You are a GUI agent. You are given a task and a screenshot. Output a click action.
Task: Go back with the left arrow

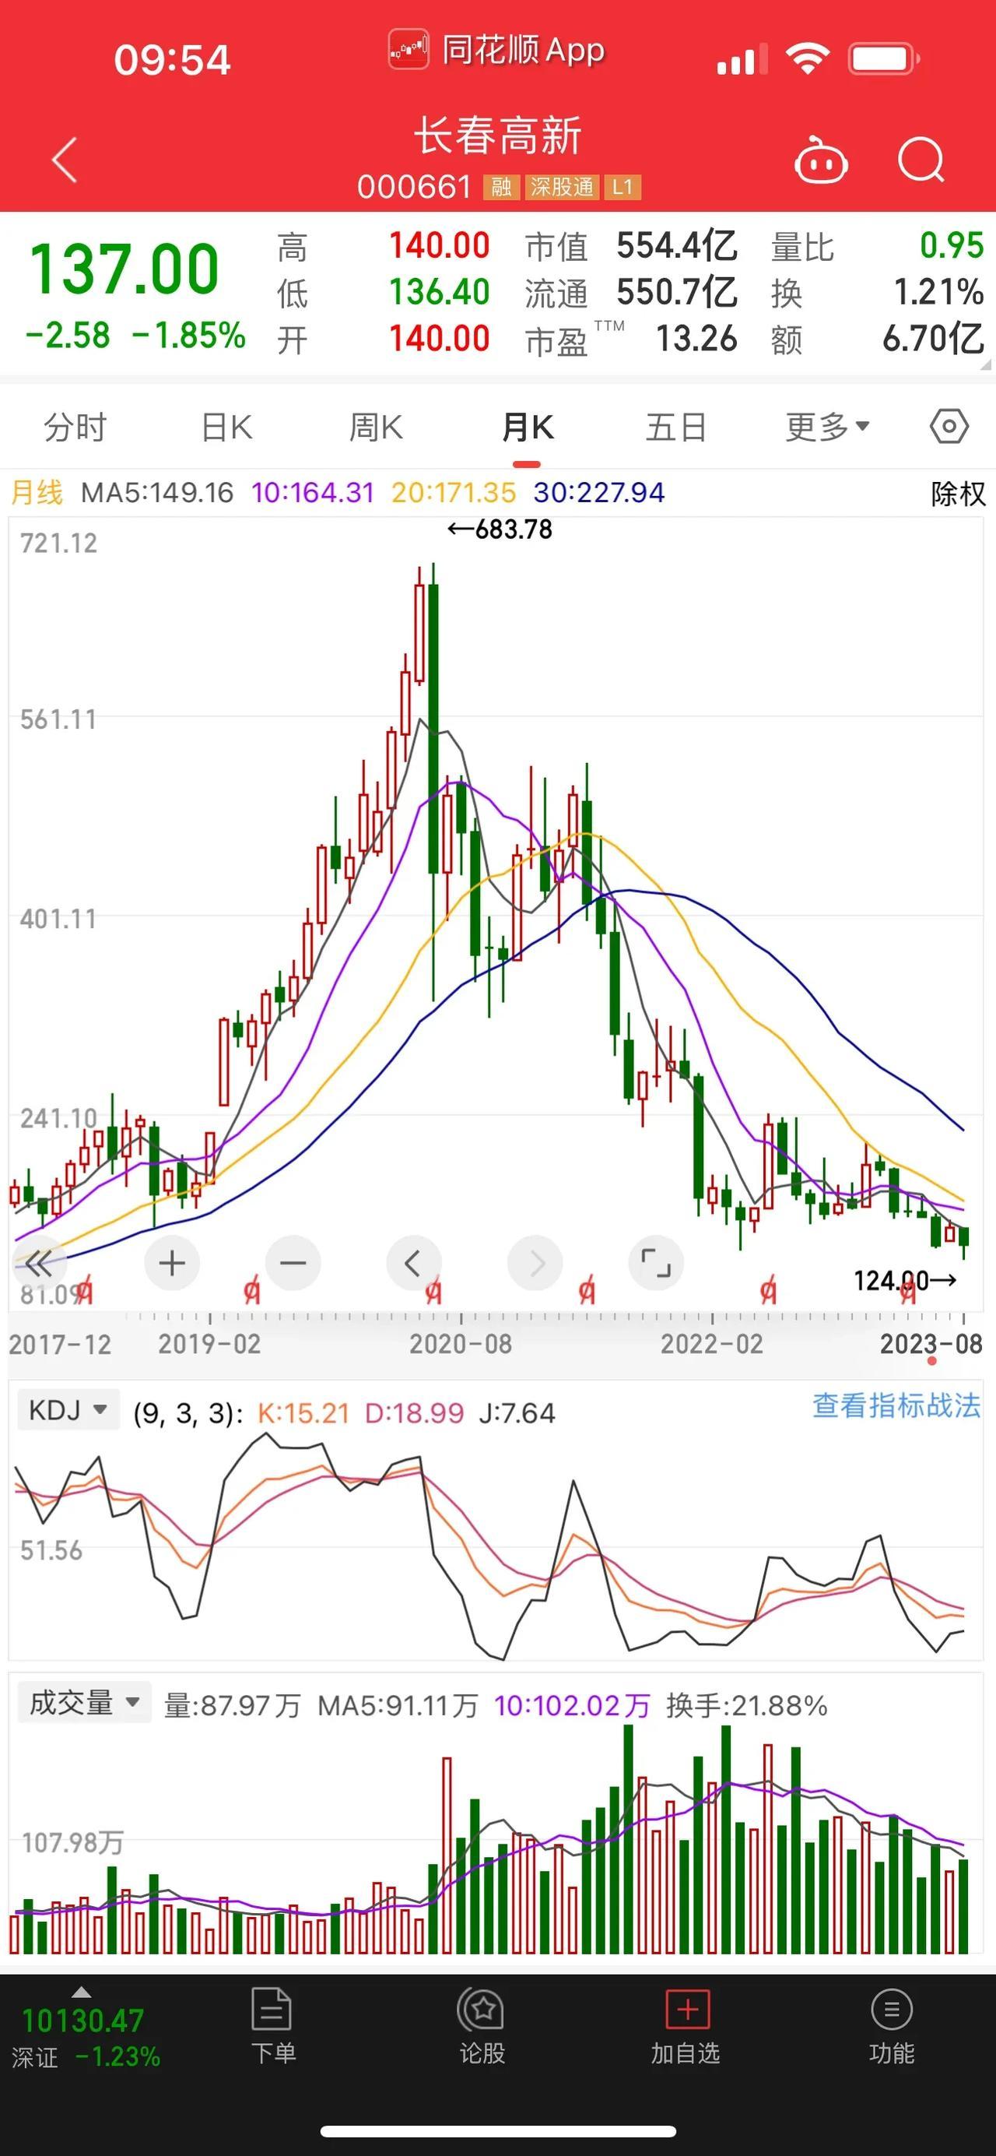(x=65, y=159)
